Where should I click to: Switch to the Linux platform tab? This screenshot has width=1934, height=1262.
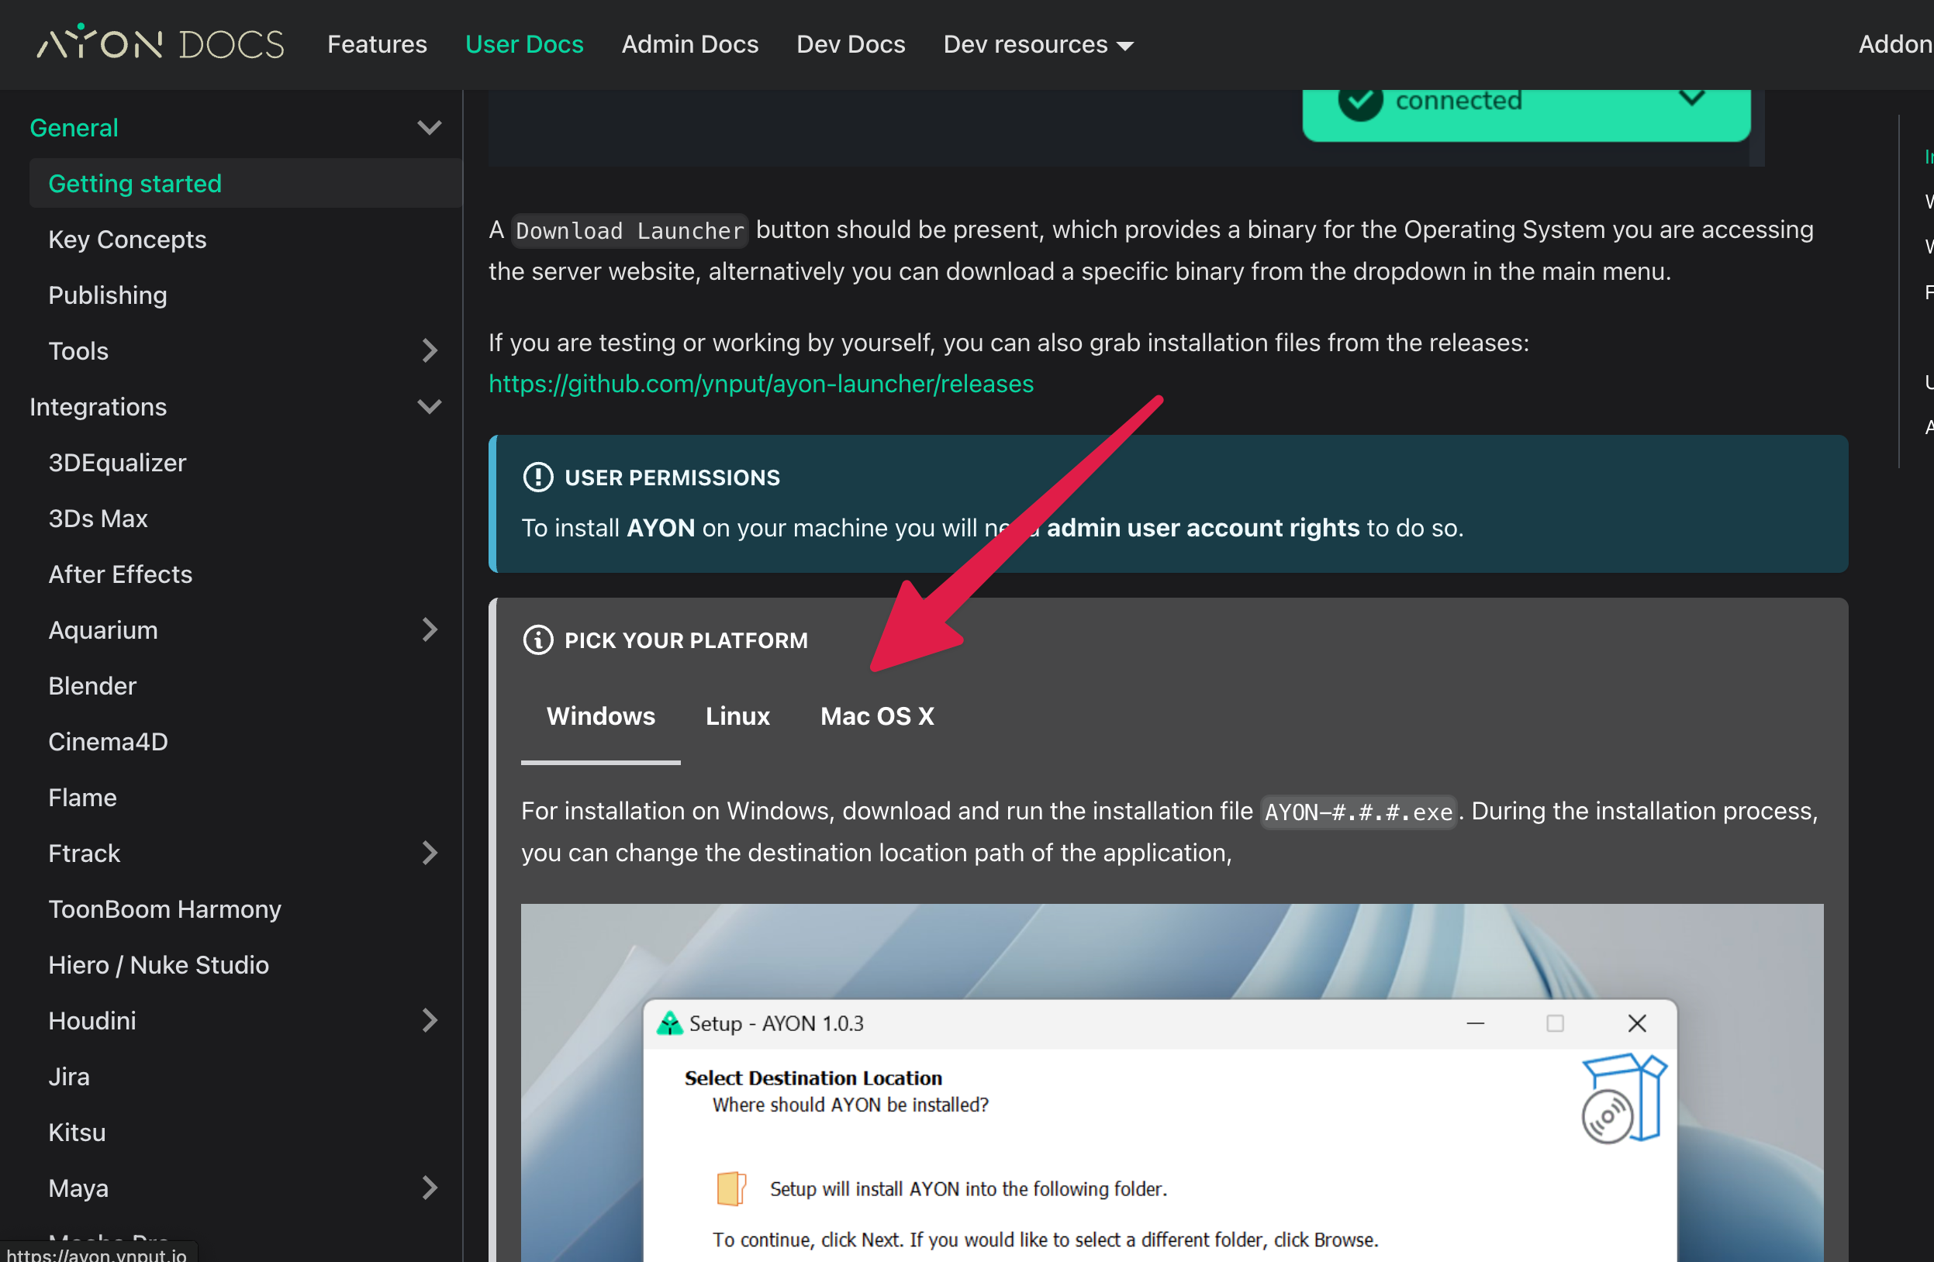737,716
